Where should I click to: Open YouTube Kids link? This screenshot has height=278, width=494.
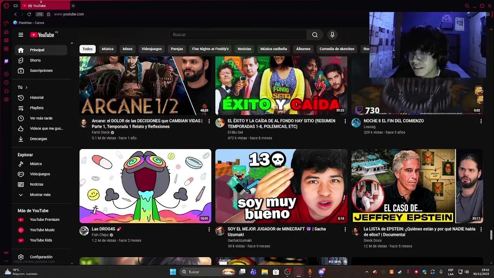coord(41,240)
